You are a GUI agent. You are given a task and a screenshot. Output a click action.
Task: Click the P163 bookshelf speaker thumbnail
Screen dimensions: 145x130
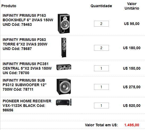coord(64,24)
